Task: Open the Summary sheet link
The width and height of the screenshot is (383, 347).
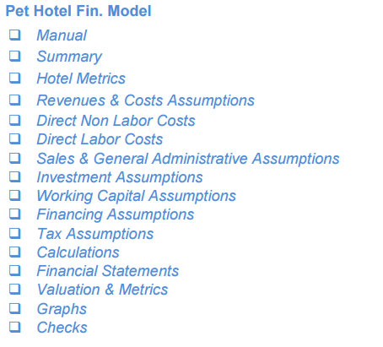Action: click(69, 57)
